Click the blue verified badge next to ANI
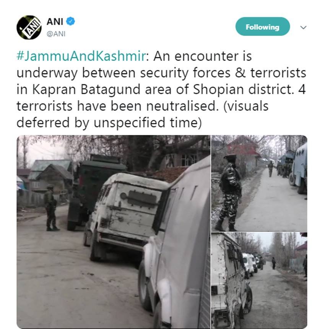This screenshot has width=325, height=329. (x=70, y=21)
